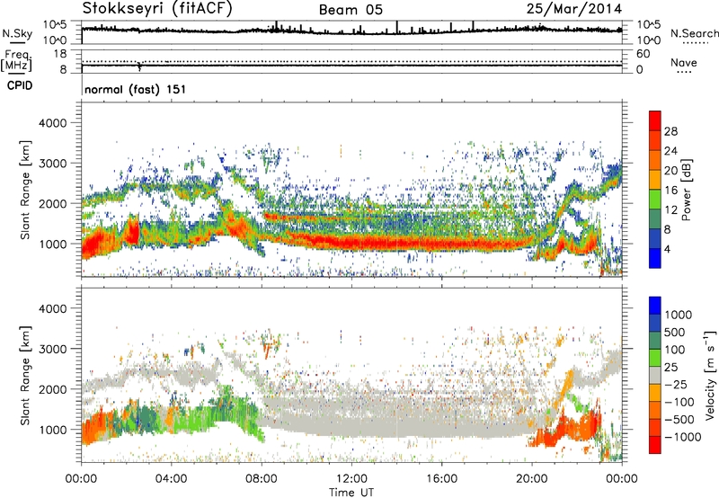Click the '10^5' label beside N.Sky
Screen dimensions: 719x498
pyautogui.click(x=55, y=25)
